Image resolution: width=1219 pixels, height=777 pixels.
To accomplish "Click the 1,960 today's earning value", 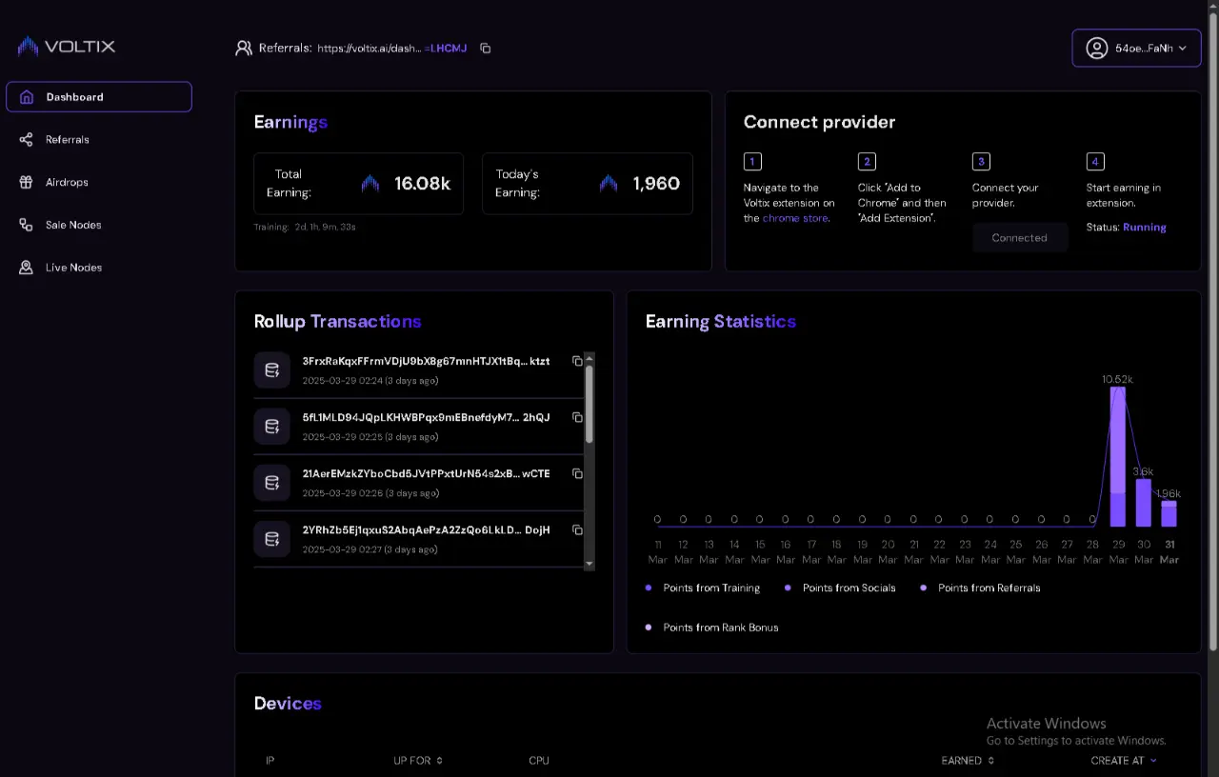I will pos(656,184).
